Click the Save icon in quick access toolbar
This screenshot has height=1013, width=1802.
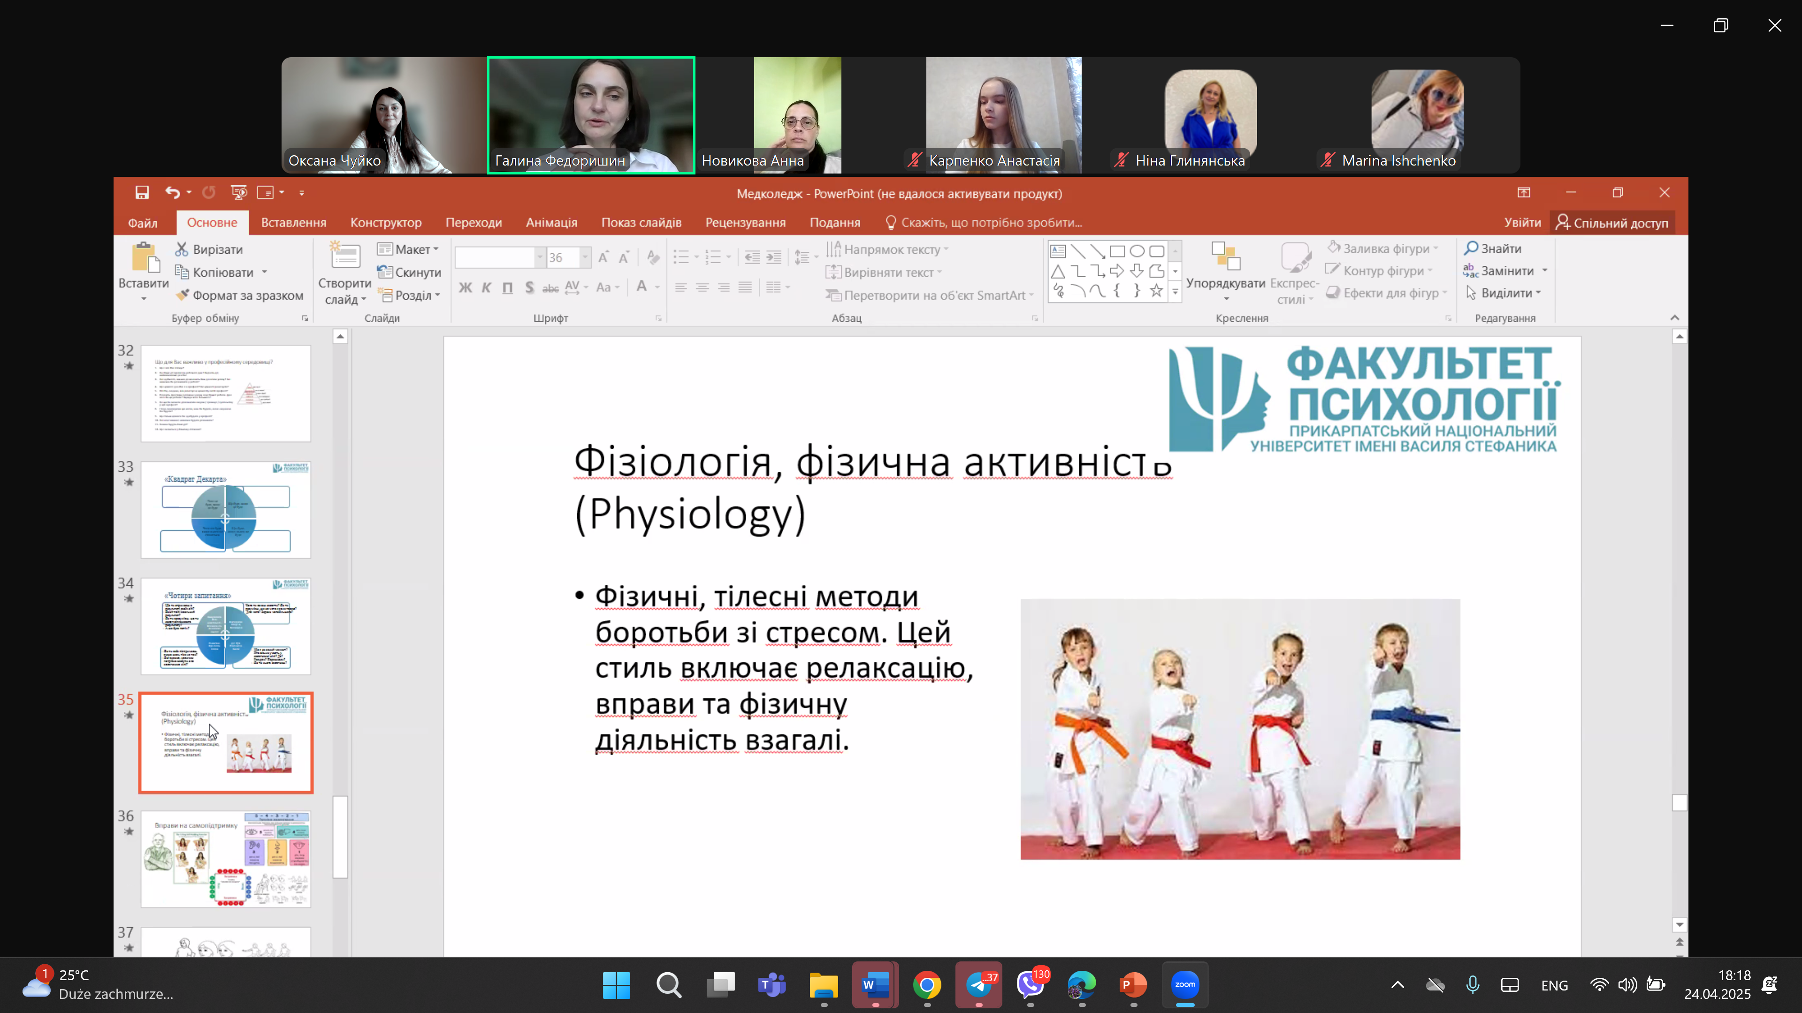[142, 192]
